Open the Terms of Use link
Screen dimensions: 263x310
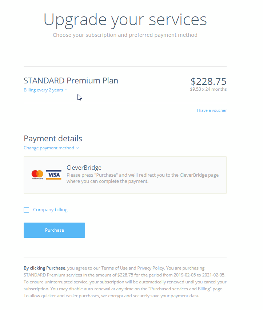click(x=115, y=268)
